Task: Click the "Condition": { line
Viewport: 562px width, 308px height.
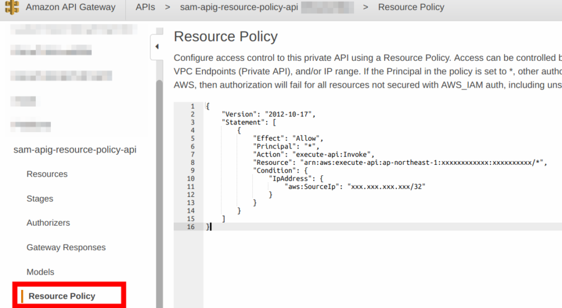Action: tap(280, 171)
